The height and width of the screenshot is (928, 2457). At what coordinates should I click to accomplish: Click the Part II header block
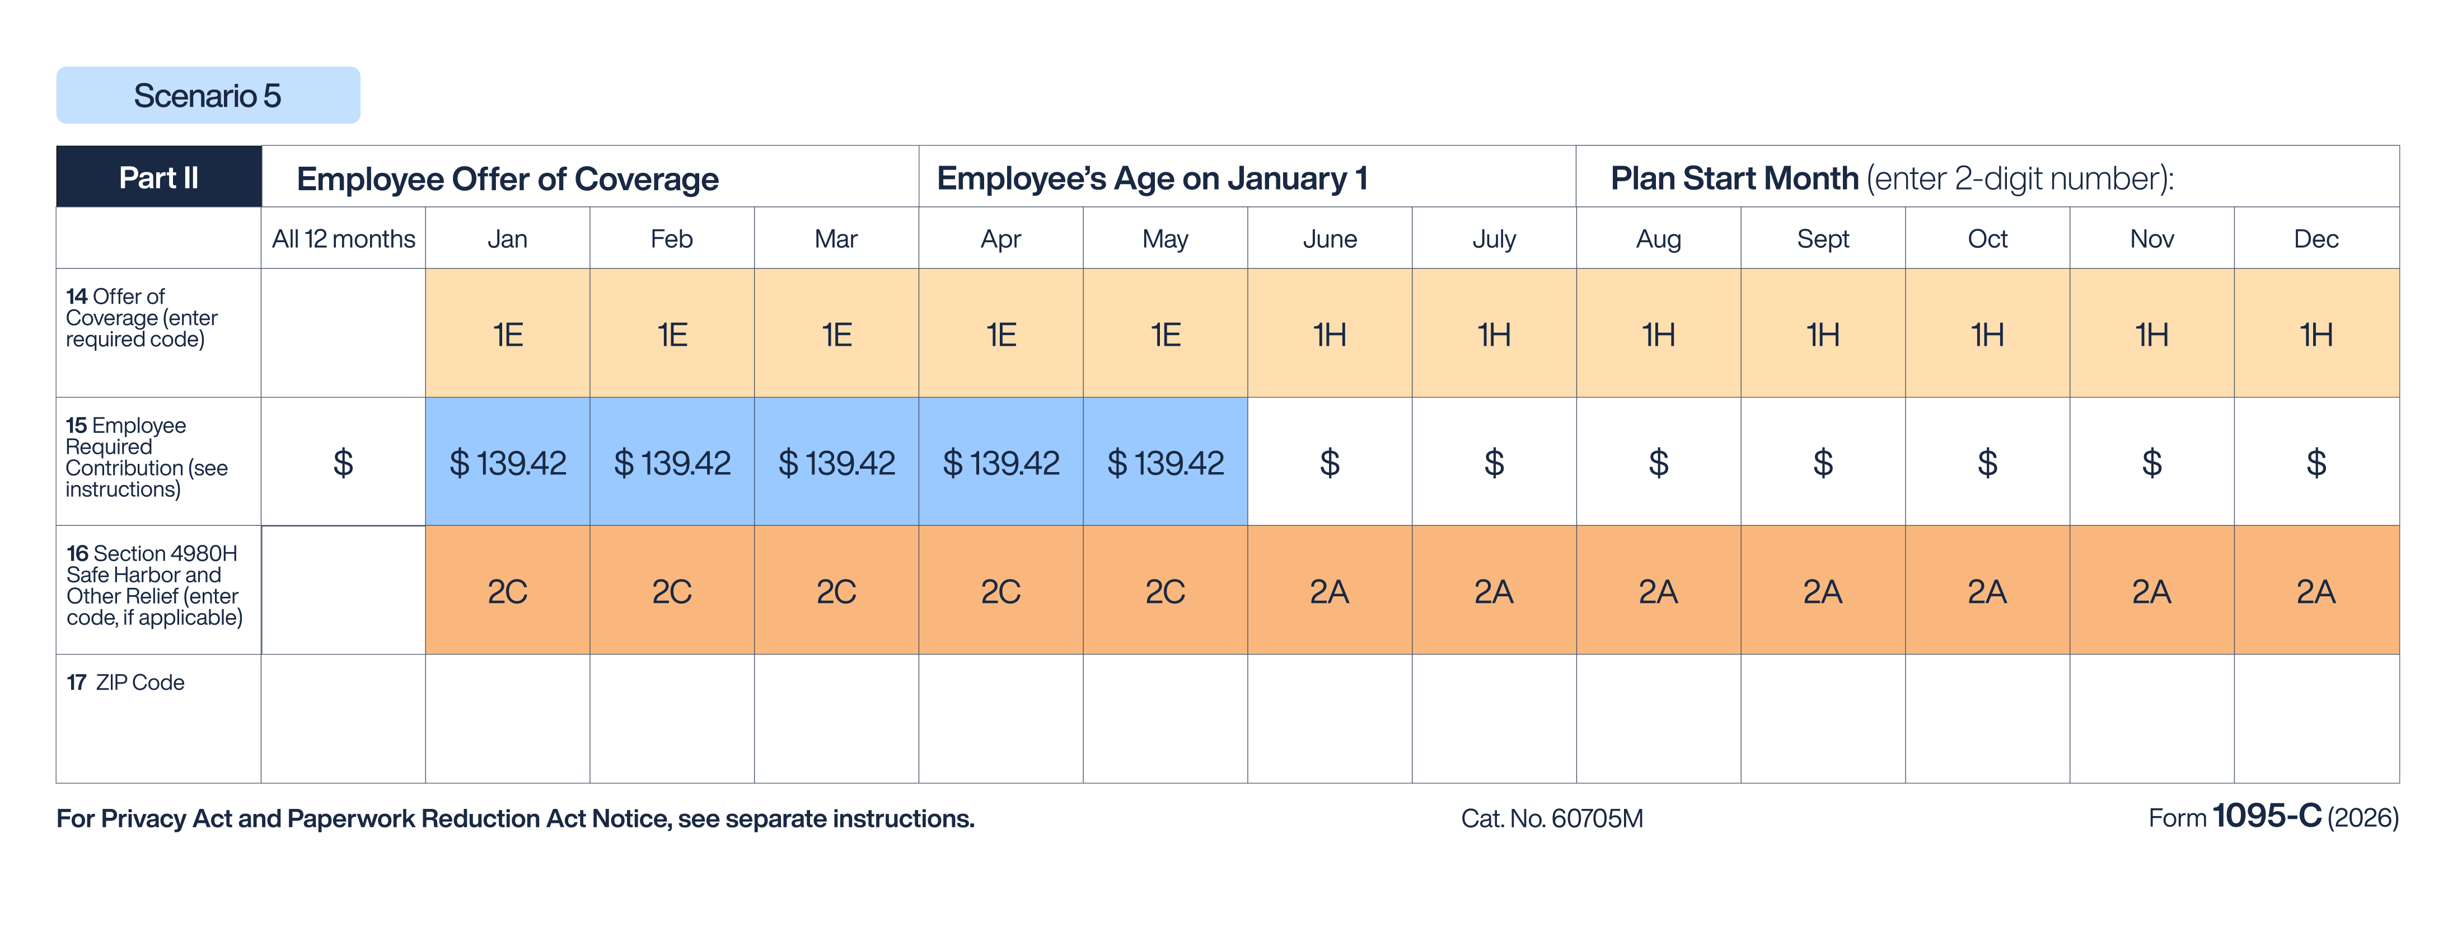pyautogui.click(x=158, y=177)
